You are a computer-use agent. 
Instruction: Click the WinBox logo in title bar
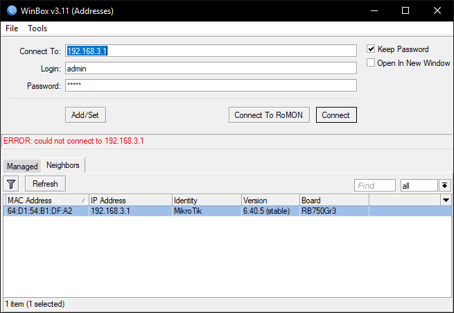click(12, 10)
